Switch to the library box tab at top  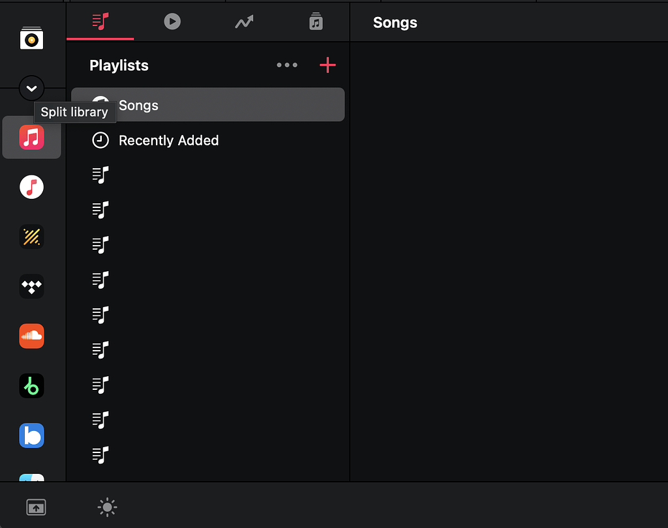(x=316, y=22)
